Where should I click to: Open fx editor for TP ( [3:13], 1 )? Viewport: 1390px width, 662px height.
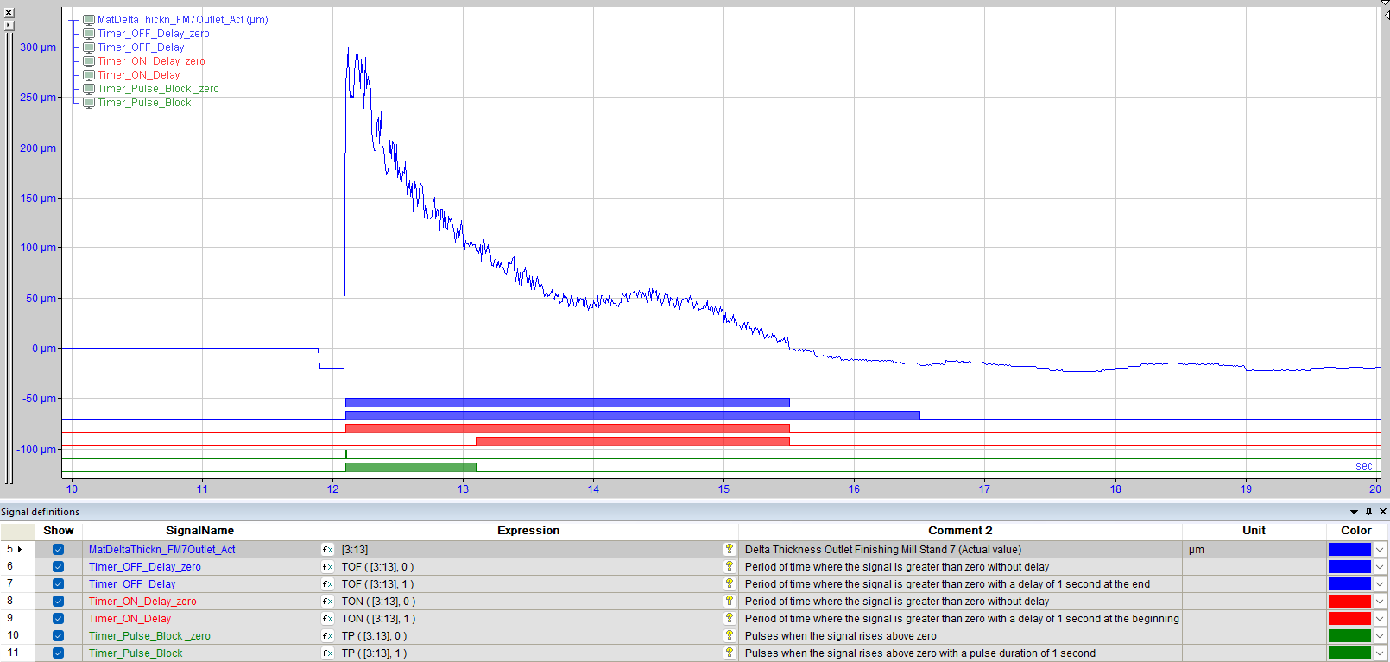(328, 653)
